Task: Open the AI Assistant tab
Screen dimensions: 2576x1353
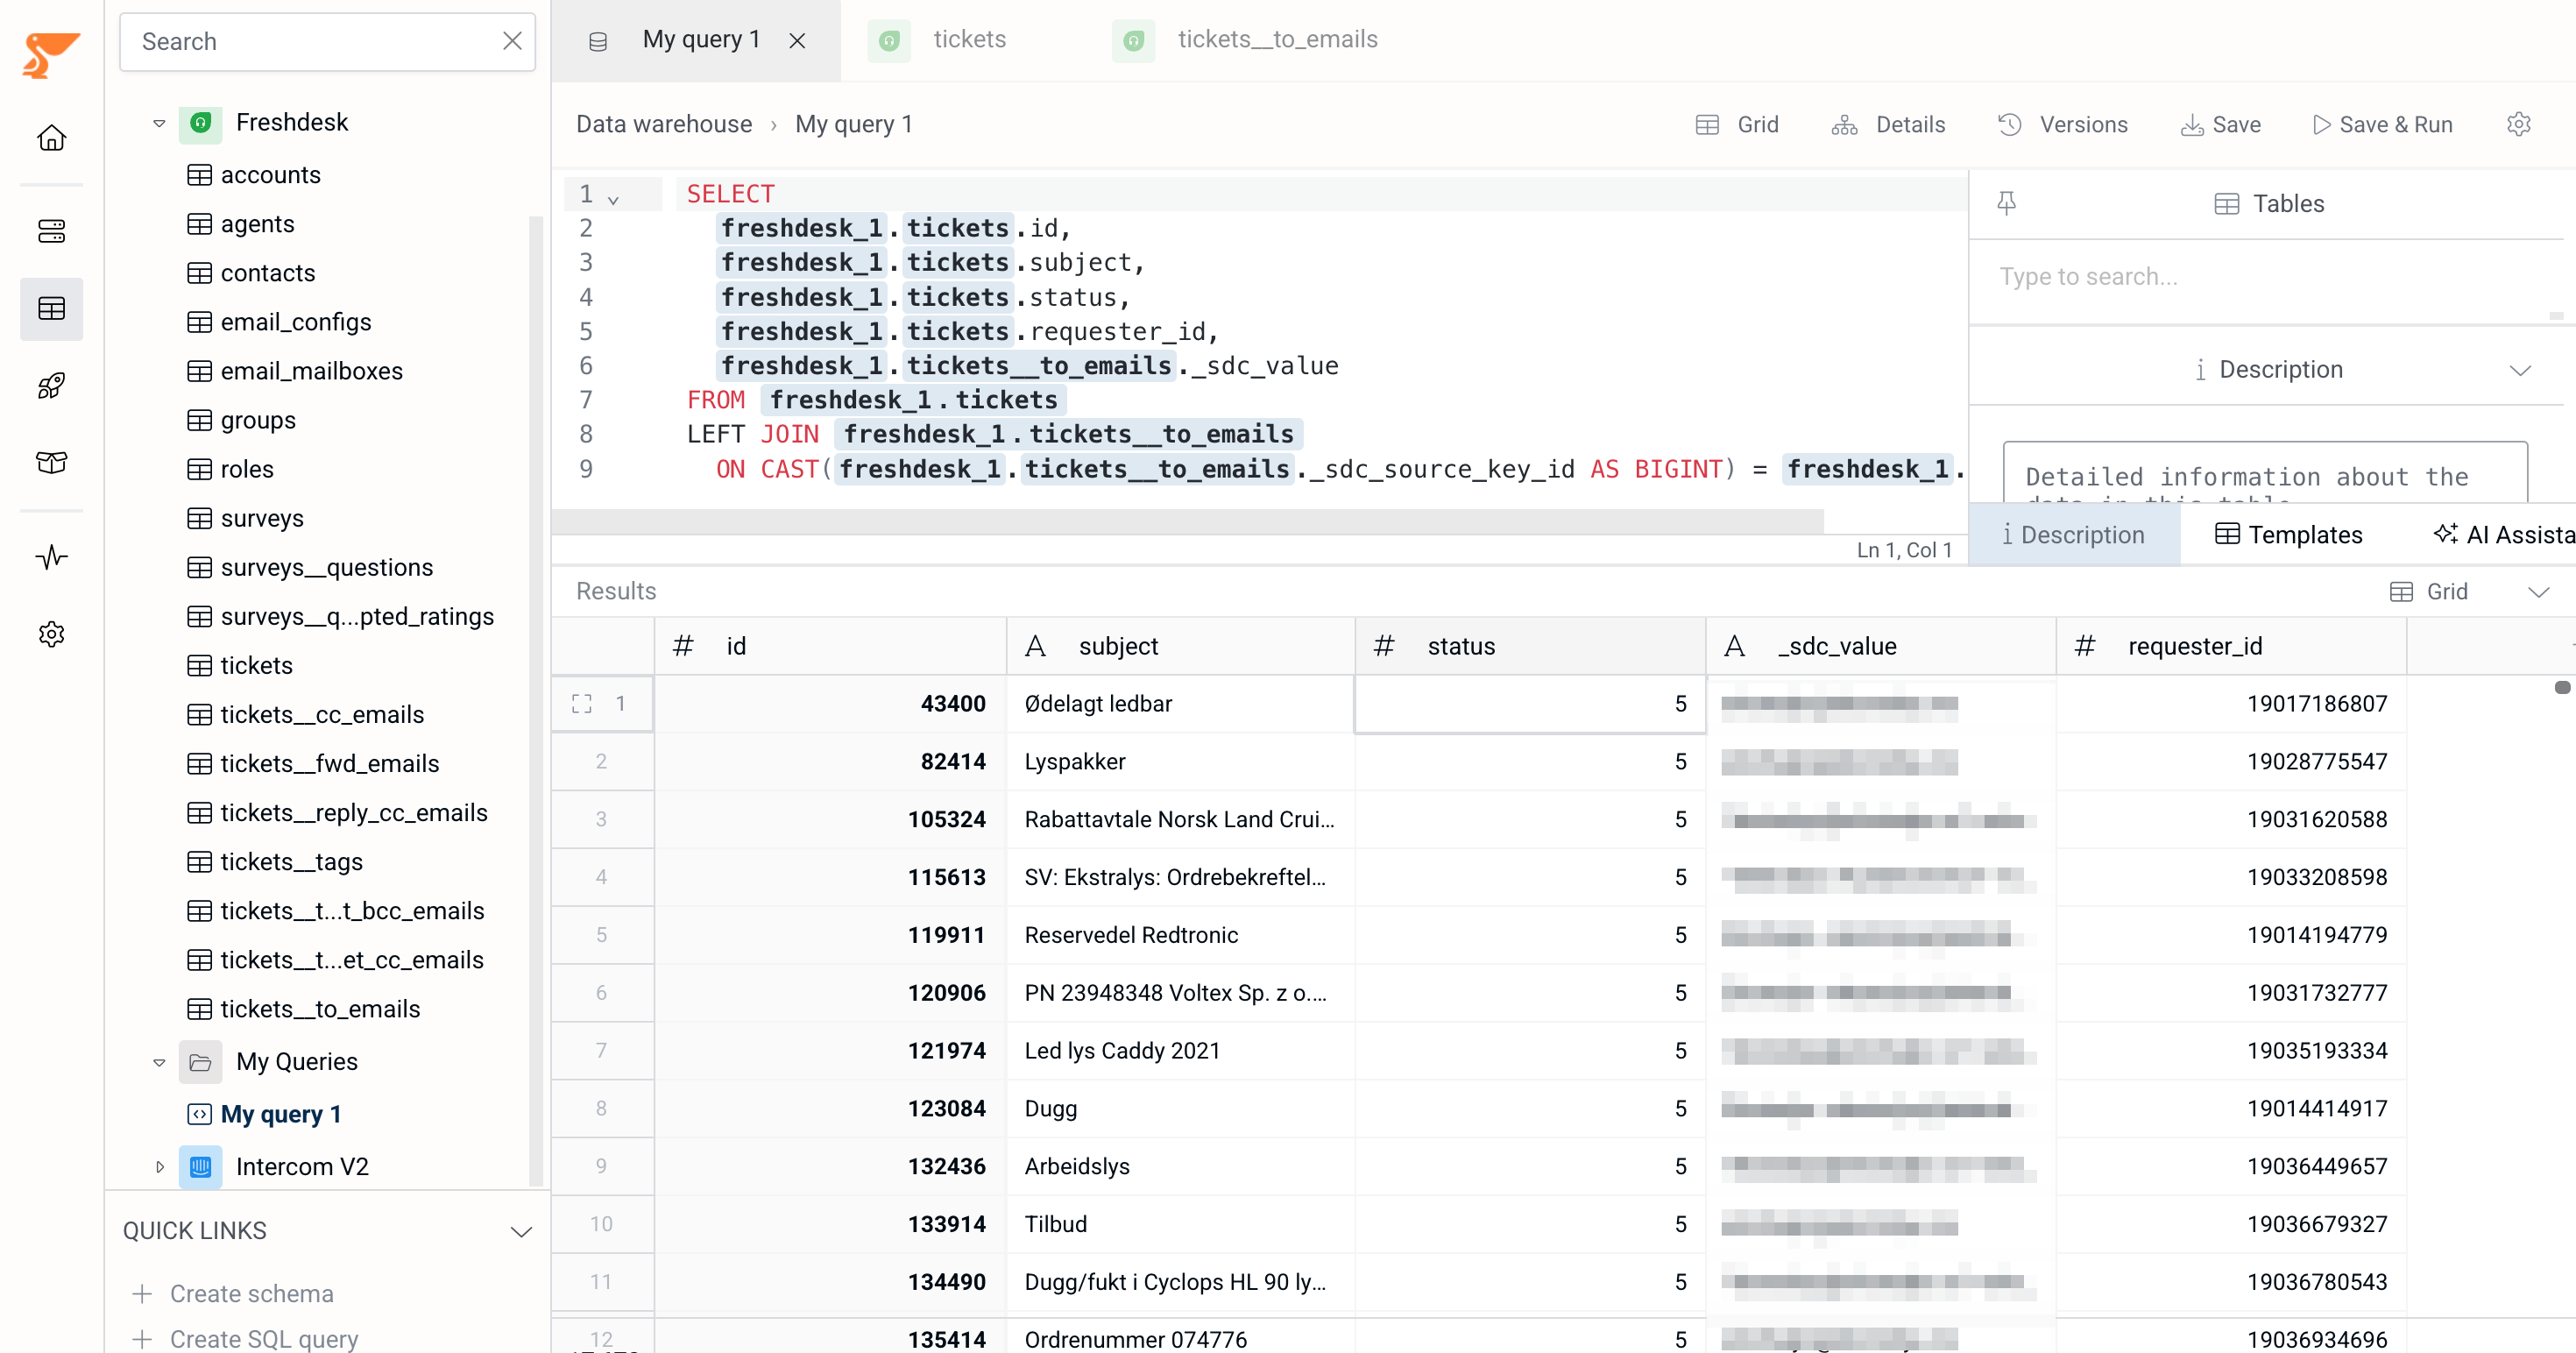Action: [2504, 535]
